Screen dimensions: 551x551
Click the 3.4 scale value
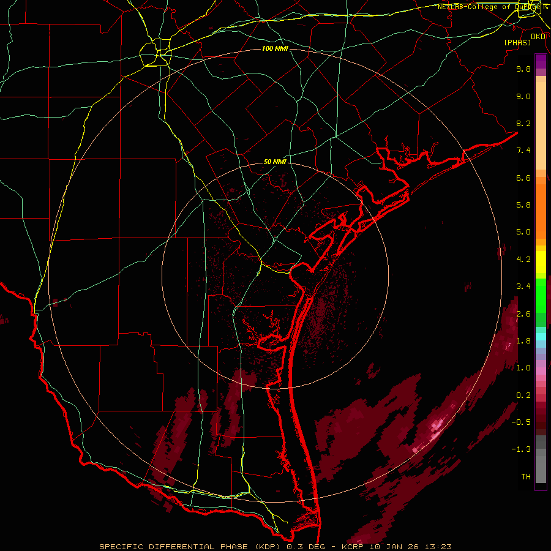pos(523,287)
